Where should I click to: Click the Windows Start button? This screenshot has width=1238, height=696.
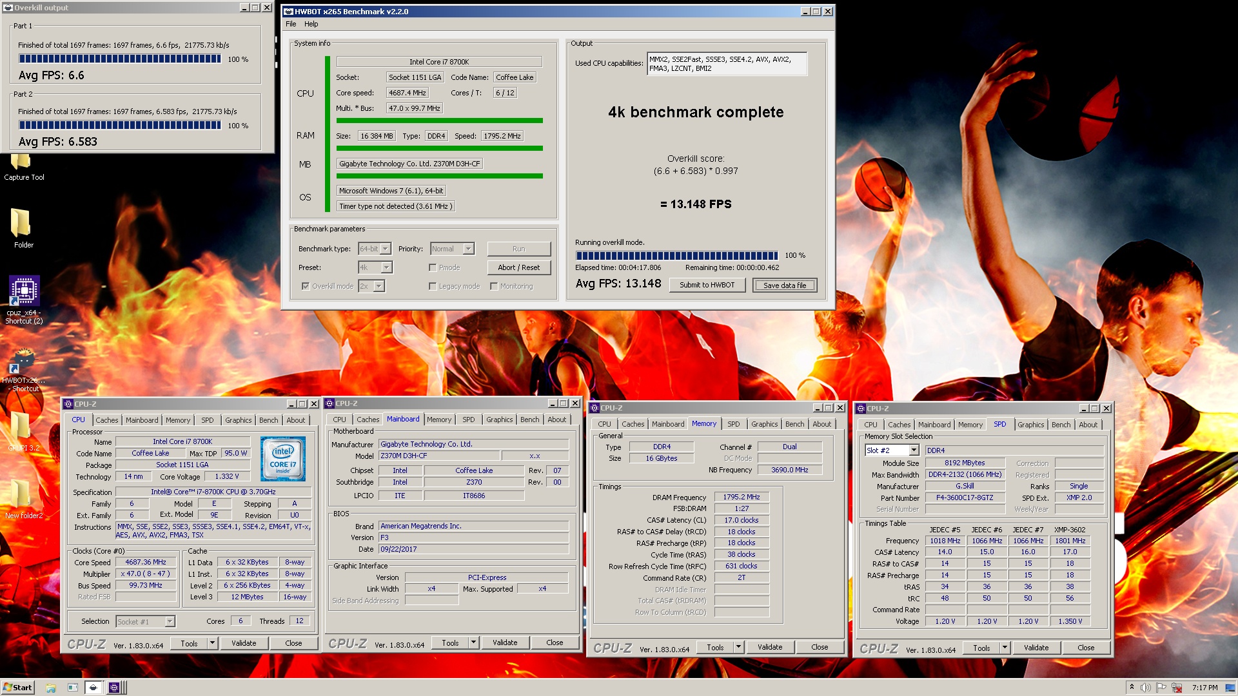point(17,687)
